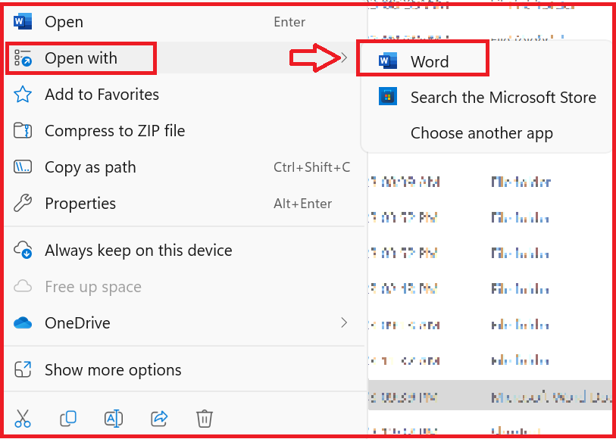Expand the OneDrive submenu chevron
Viewport: 616px width, 439px height.
coord(344,323)
